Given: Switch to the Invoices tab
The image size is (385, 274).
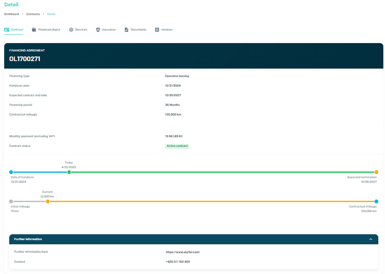Looking at the screenshot, I should (x=166, y=30).
